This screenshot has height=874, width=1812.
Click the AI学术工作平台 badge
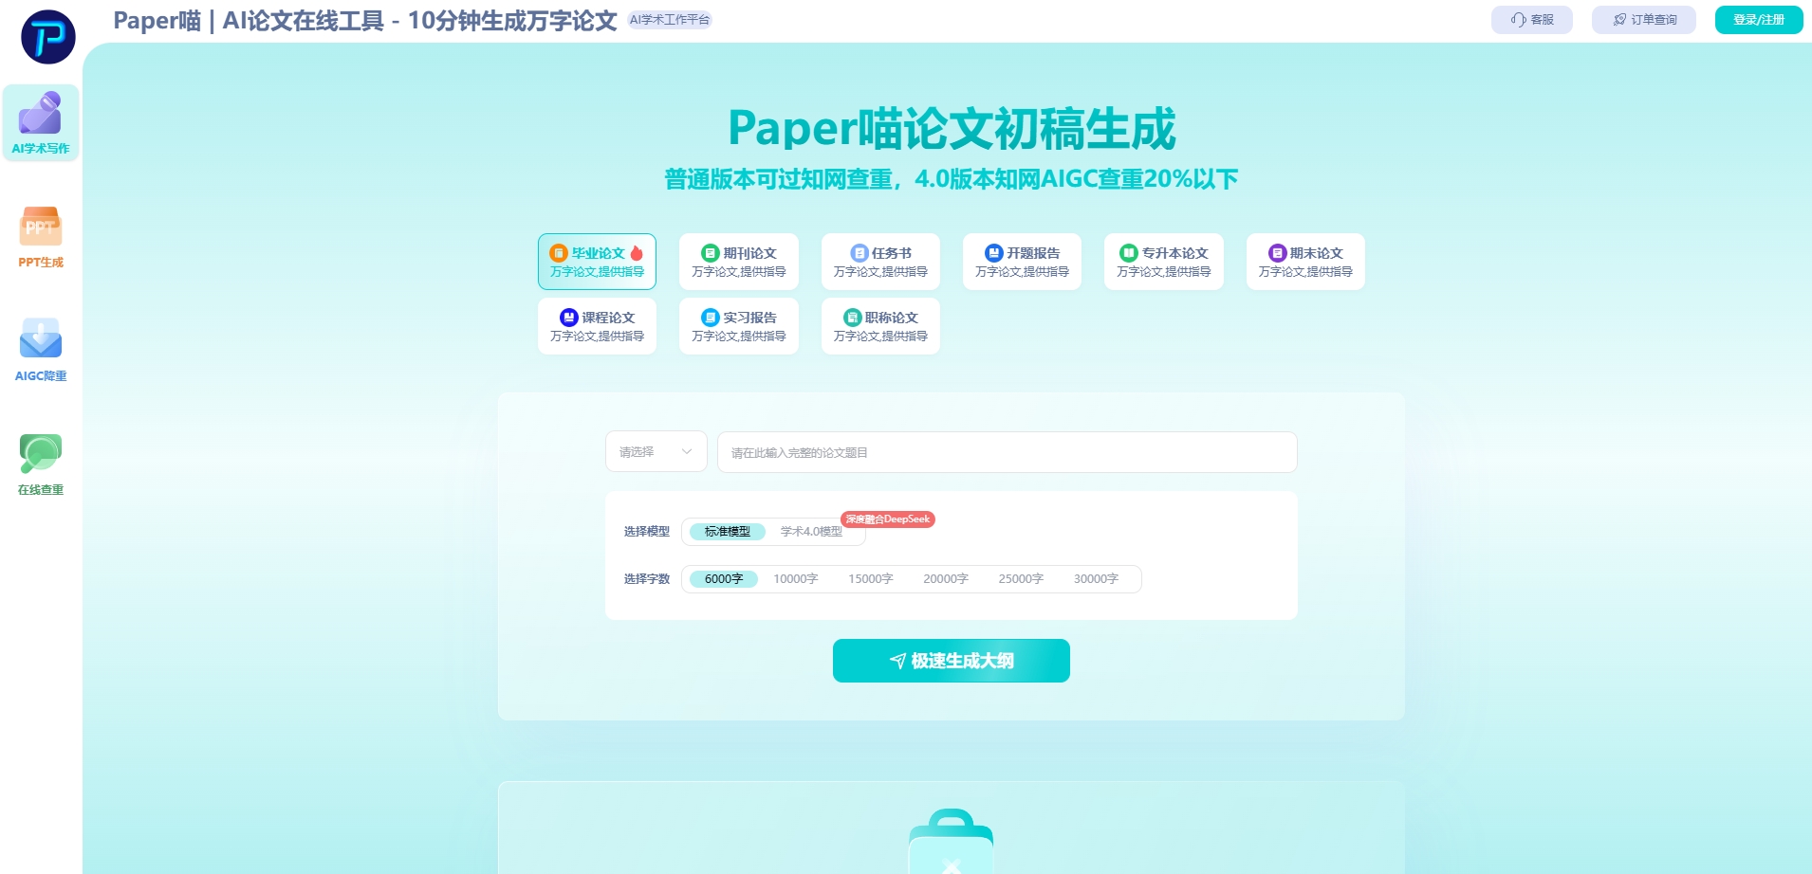[x=670, y=20]
